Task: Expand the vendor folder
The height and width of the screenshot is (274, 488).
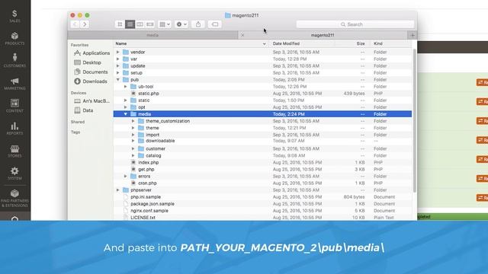Action: 118,52
